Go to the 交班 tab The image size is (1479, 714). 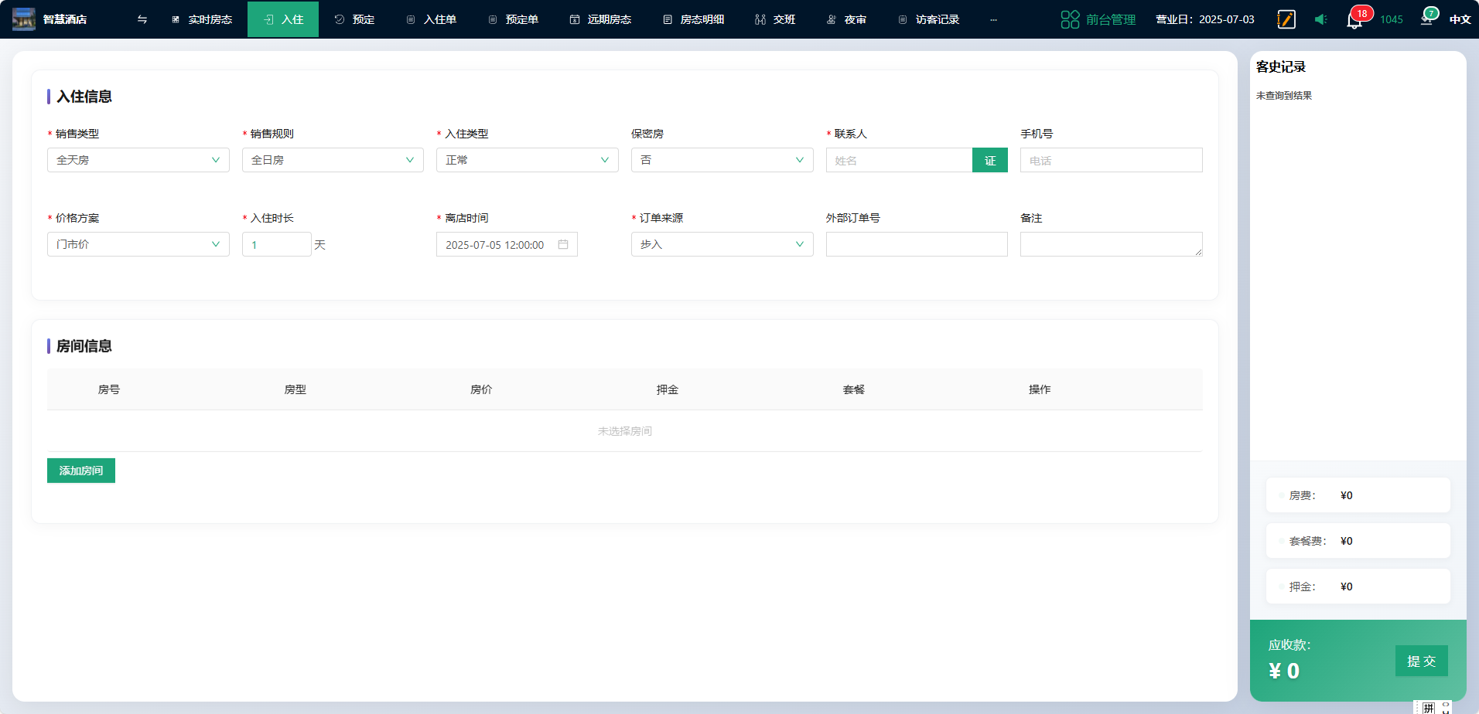tap(775, 19)
